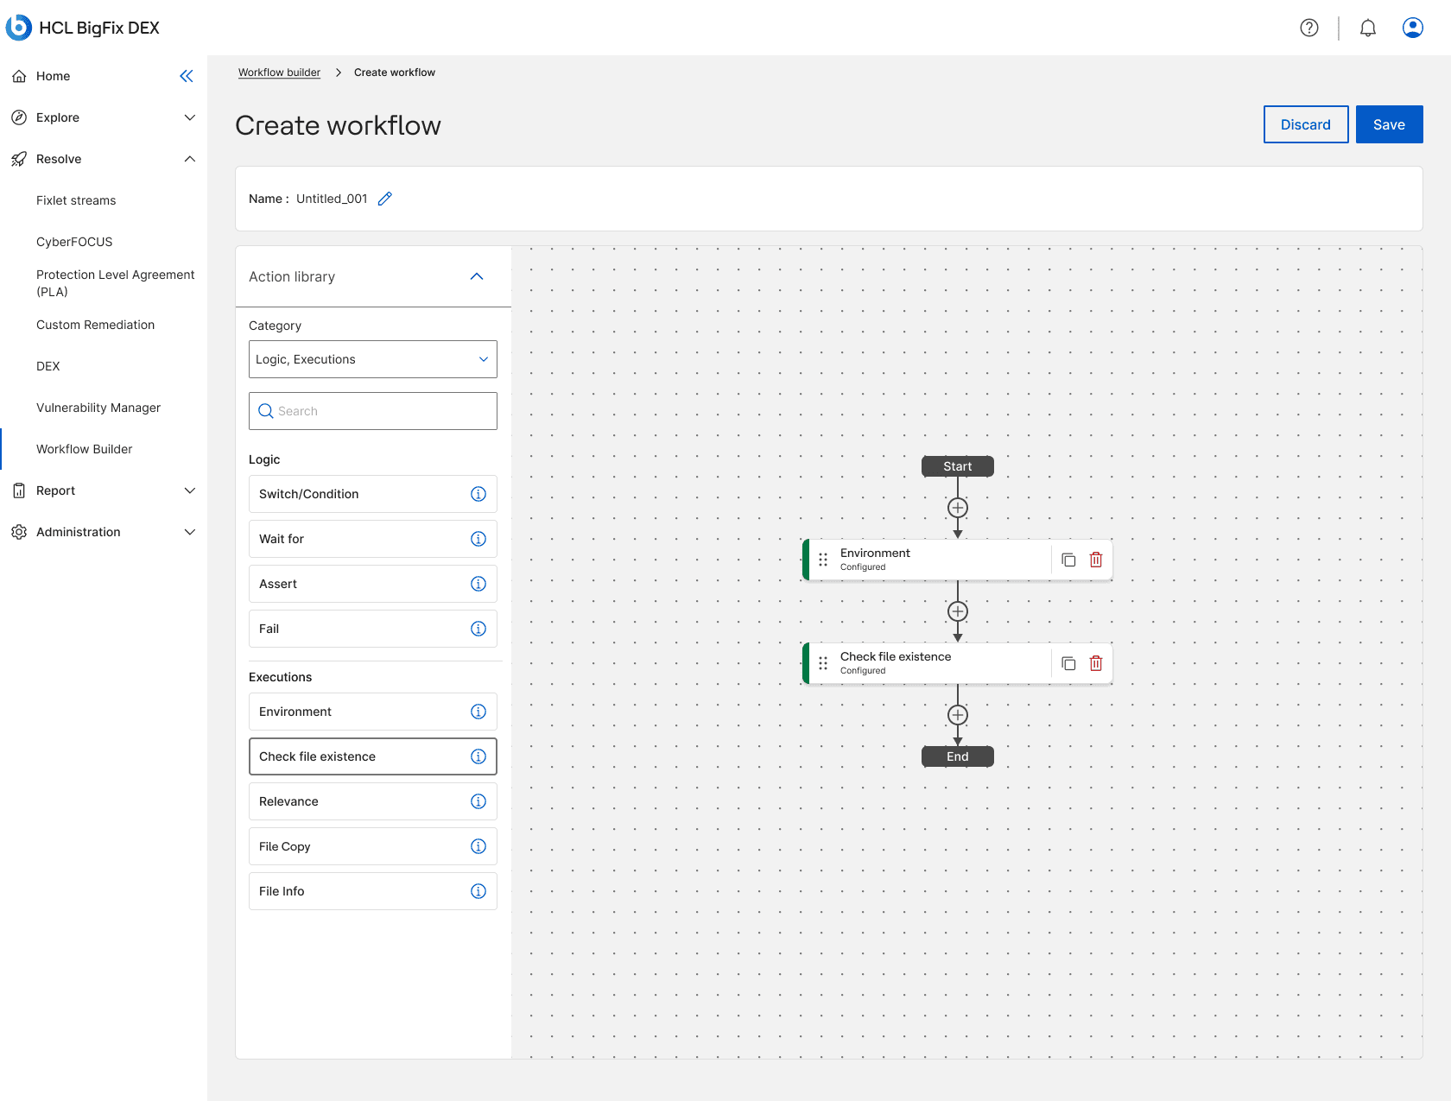
Task: Add step below the Environment node
Action: point(958,611)
